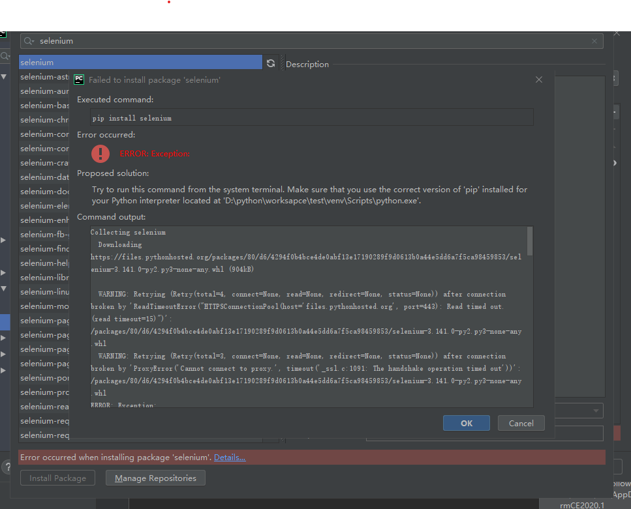This screenshot has height=509, width=631.
Task: Select the selenium-ele package row
Action: tap(44, 206)
